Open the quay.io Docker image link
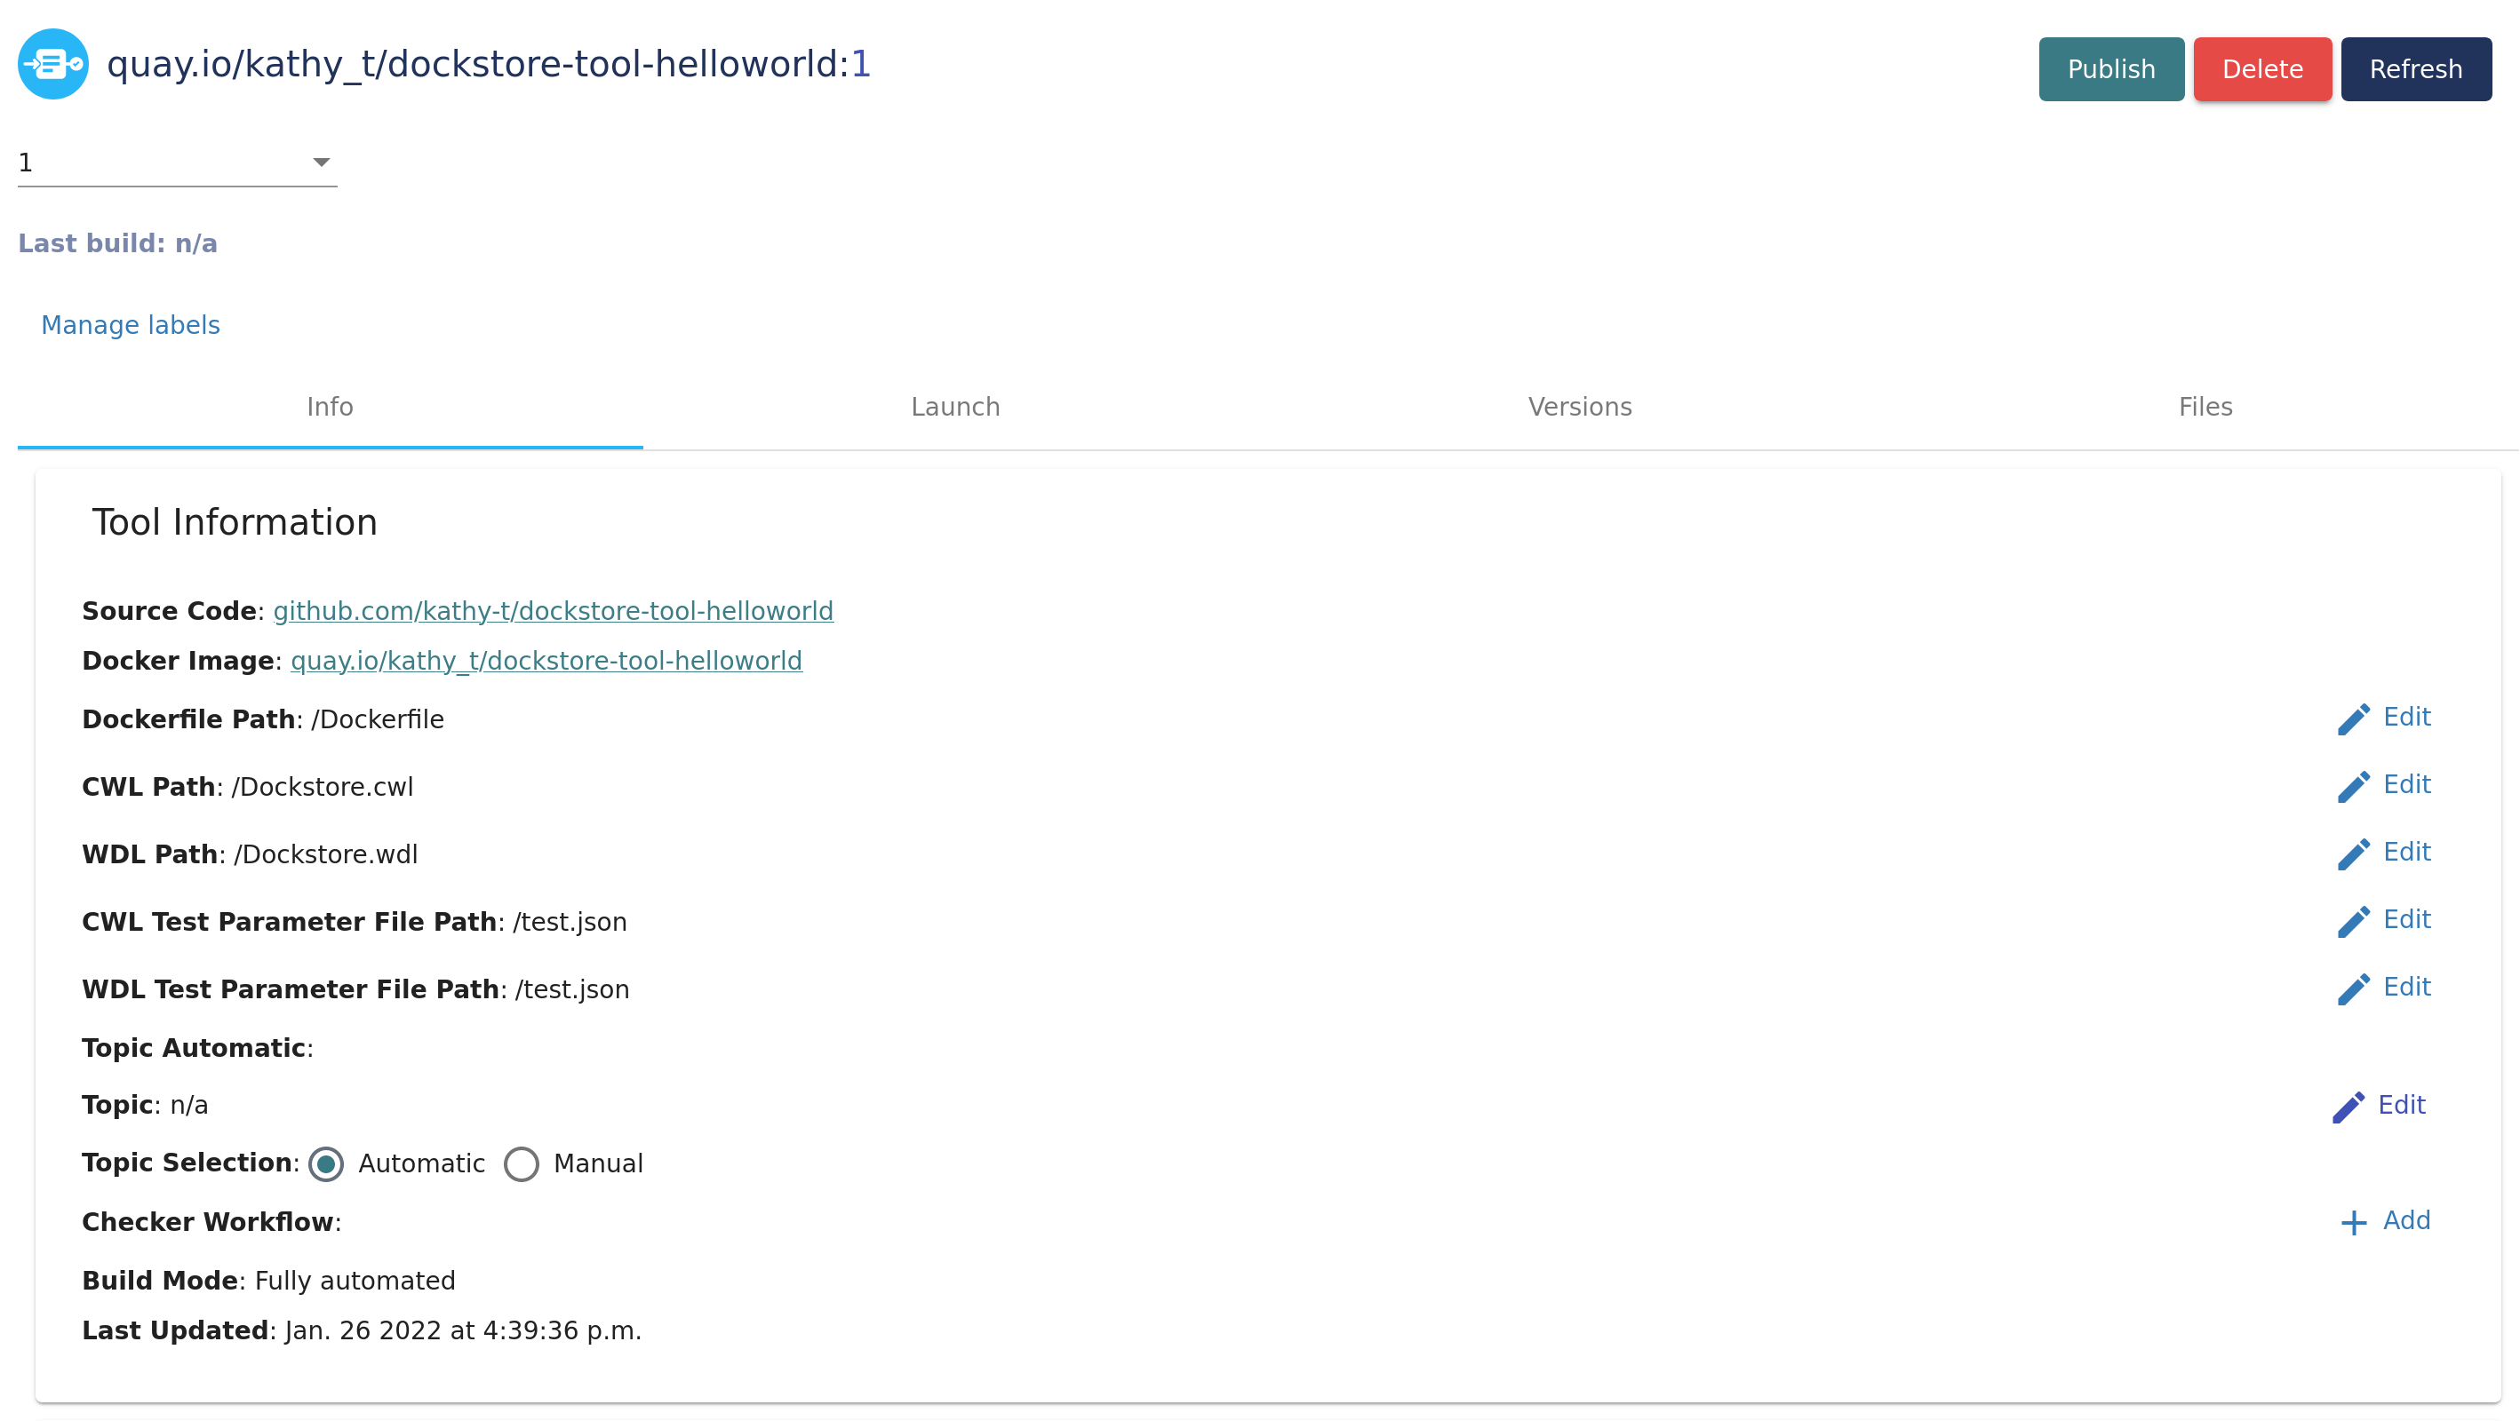2520x1421 pixels. point(545,660)
